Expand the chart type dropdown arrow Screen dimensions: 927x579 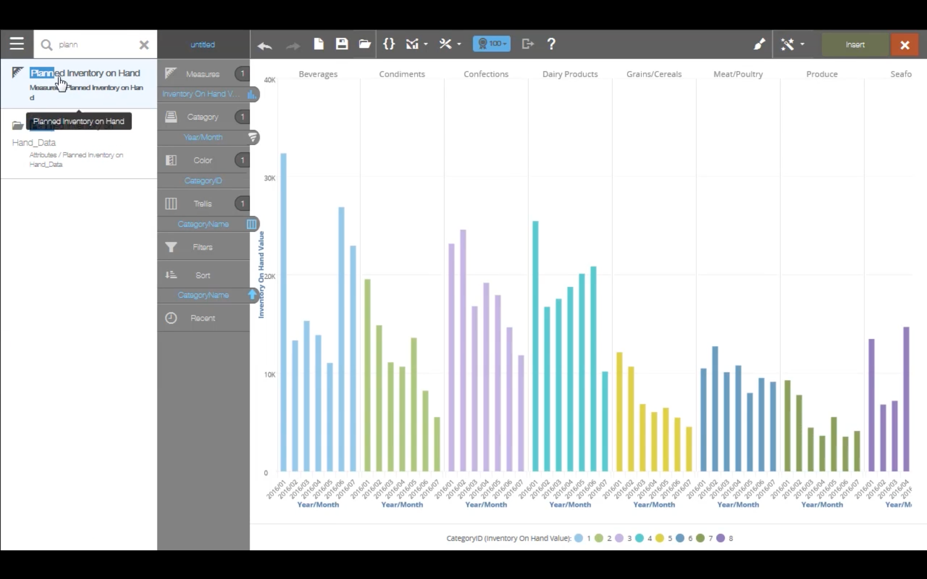click(426, 44)
